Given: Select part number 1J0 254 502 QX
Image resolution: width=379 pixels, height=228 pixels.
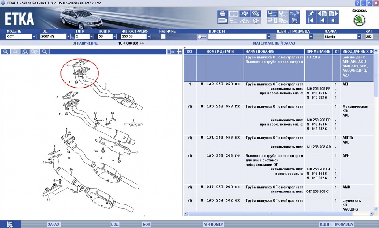Looking at the screenshot, I should coord(223,200).
